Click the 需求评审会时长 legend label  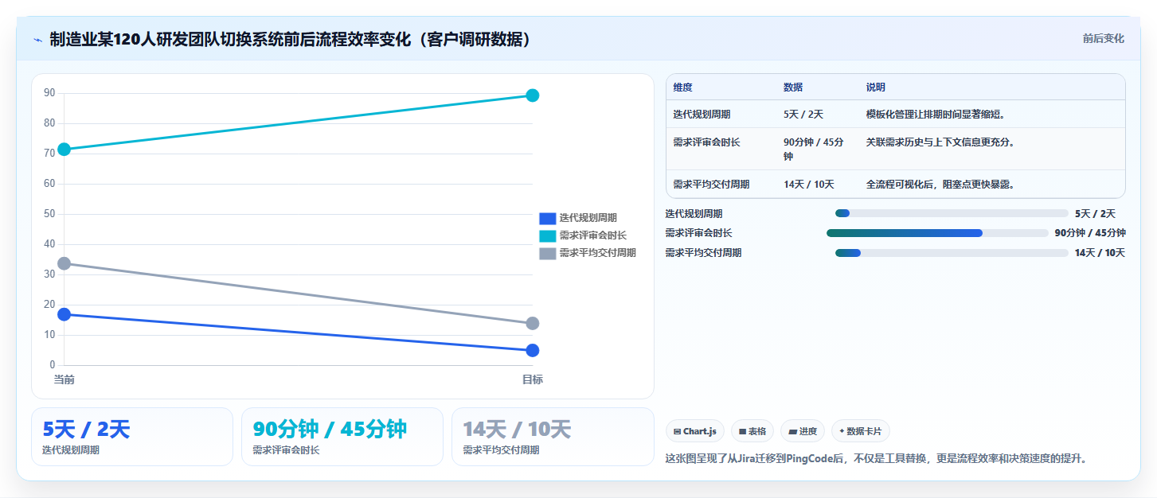592,235
